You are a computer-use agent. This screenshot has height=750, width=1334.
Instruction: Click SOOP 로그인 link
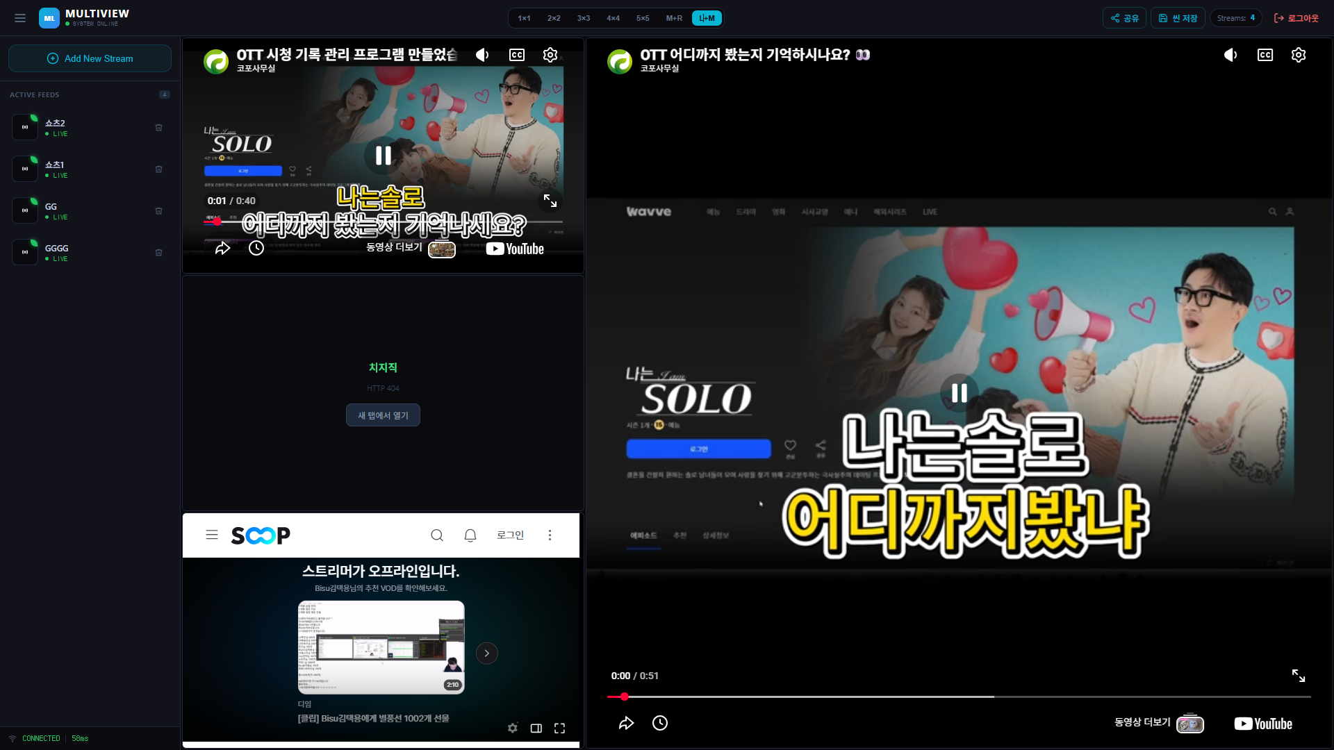[x=510, y=535]
